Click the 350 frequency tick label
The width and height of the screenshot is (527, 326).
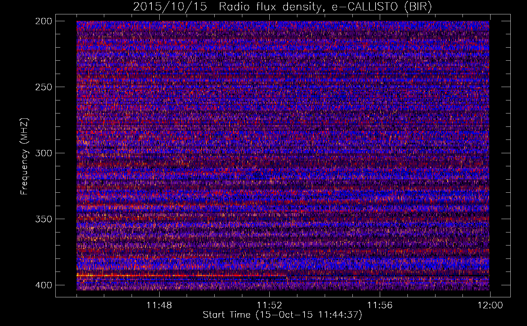pyautogui.click(x=43, y=219)
